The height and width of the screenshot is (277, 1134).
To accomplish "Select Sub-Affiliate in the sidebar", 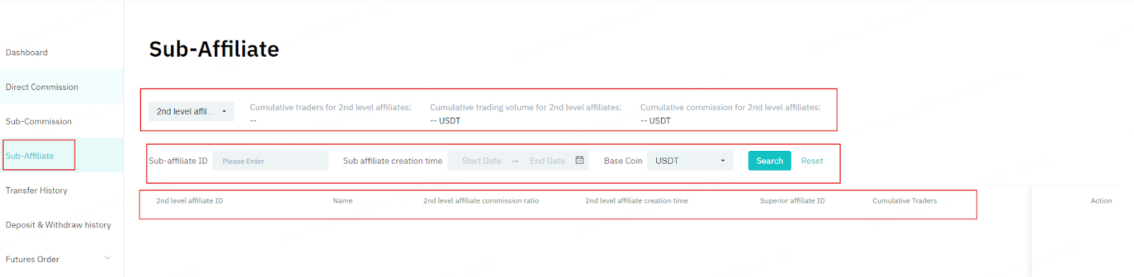I will (30, 156).
